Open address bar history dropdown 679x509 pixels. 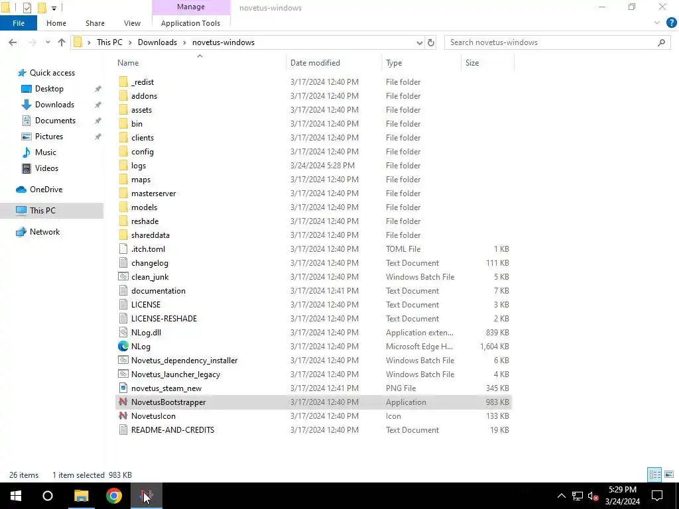coord(419,42)
